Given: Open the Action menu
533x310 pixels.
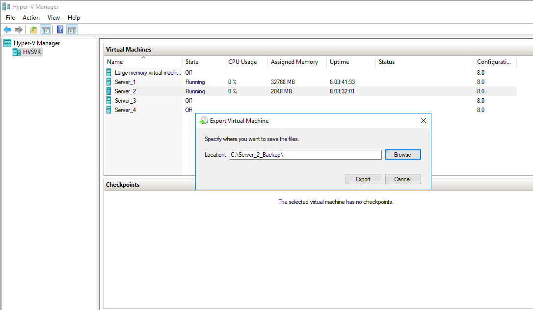Looking at the screenshot, I should [31, 18].
